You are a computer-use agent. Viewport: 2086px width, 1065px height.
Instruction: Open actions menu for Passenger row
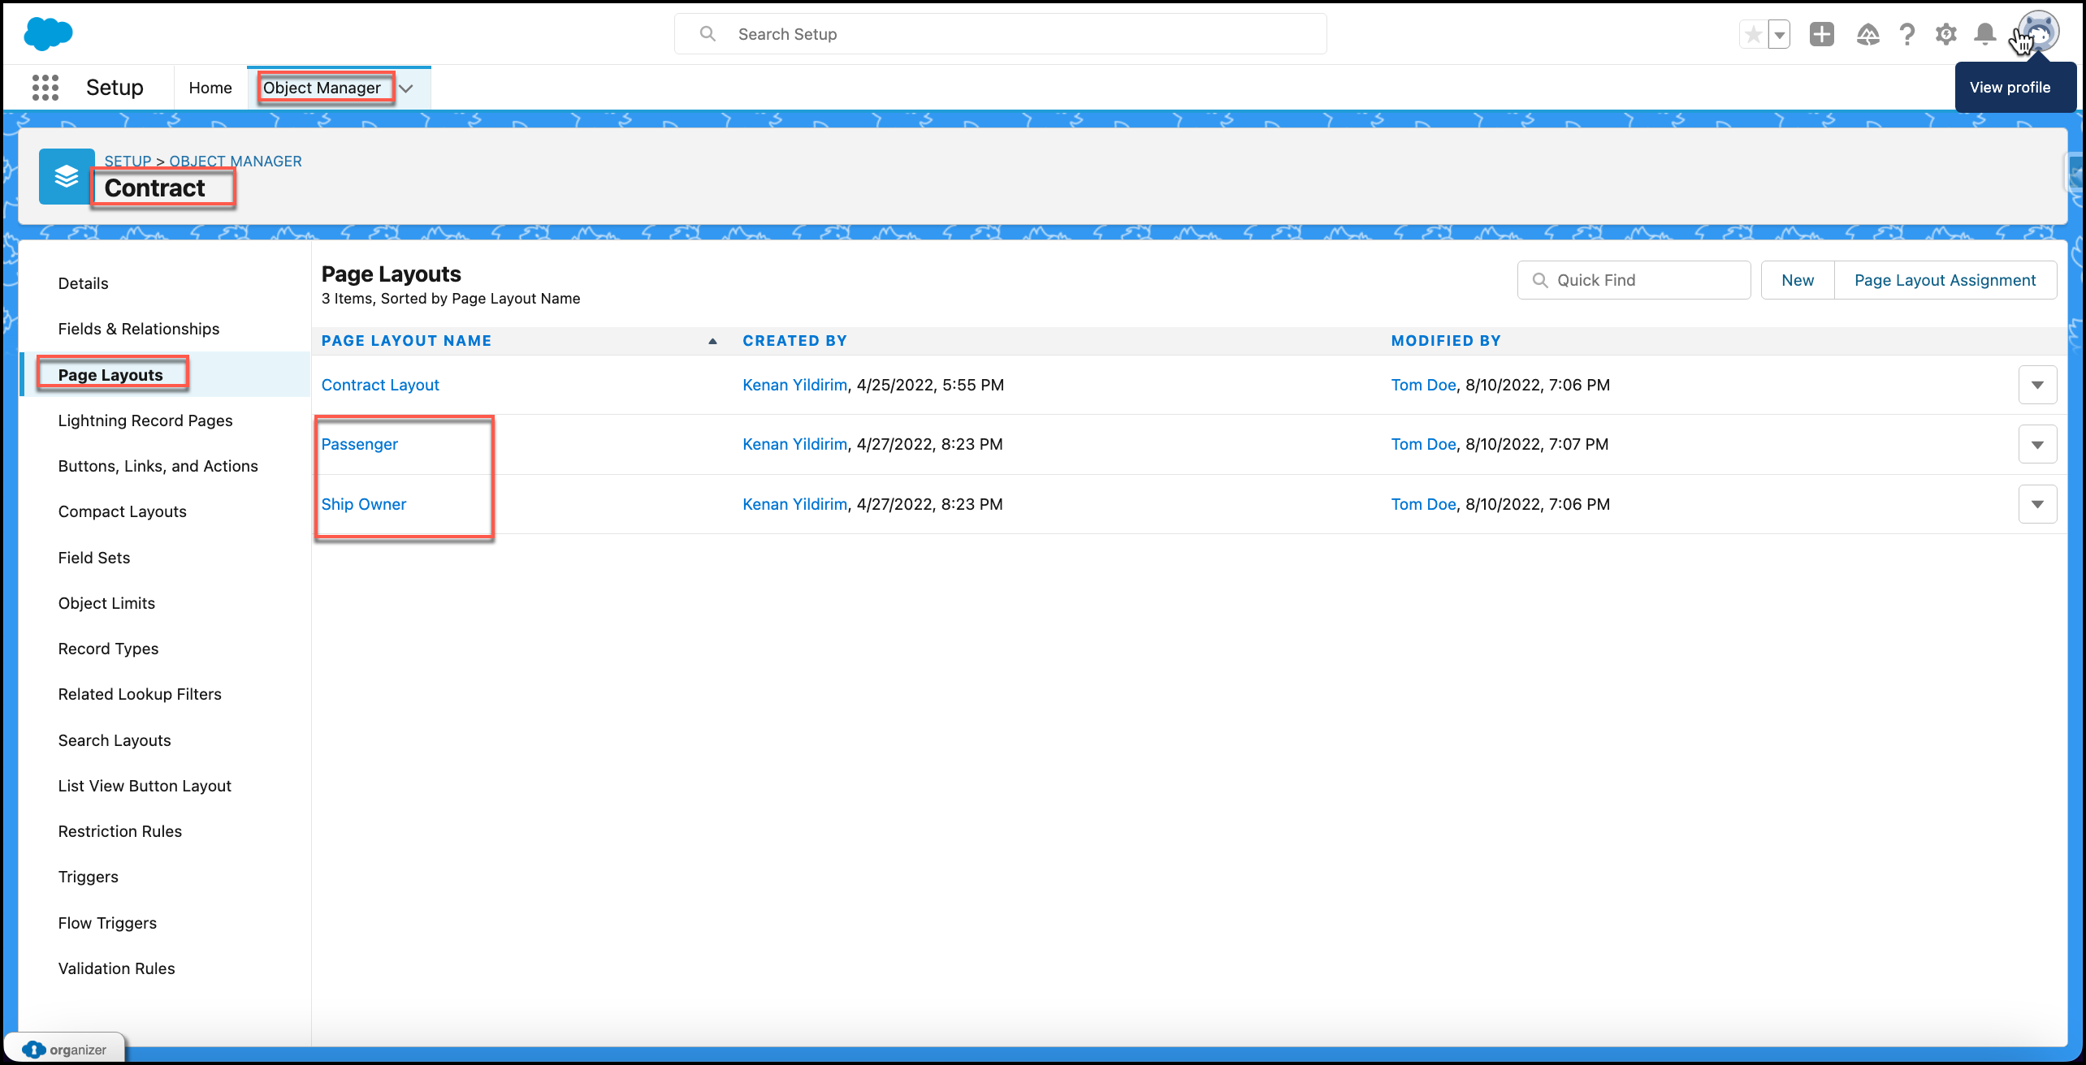pyautogui.click(x=2037, y=444)
